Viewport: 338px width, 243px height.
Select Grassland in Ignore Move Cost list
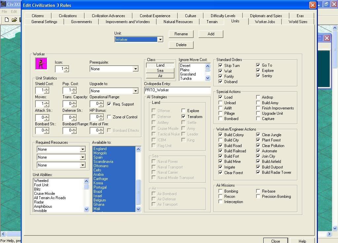click(x=188, y=74)
